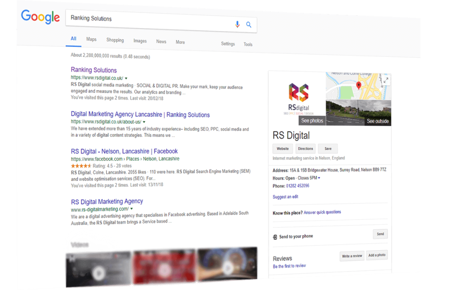Switch to the Maps tab
This screenshot has width=449, height=297.
tap(91, 39)
